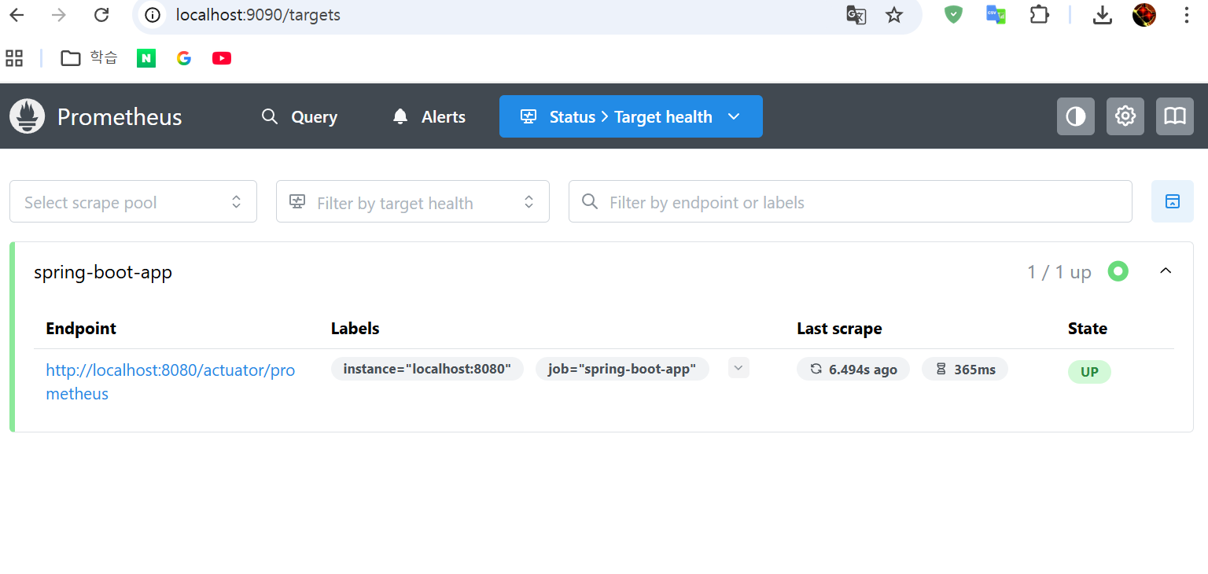Click the Prometheus title text
The height and width of the screenshot is (574, 1208).
pos(120,117)
